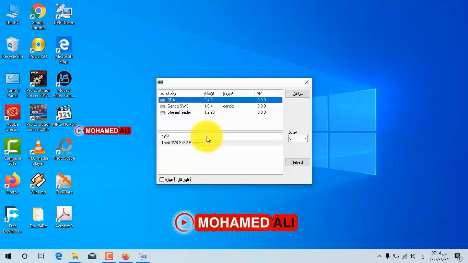
Task: Open TeViiData desktop icon
Action: tap(64, 184)
